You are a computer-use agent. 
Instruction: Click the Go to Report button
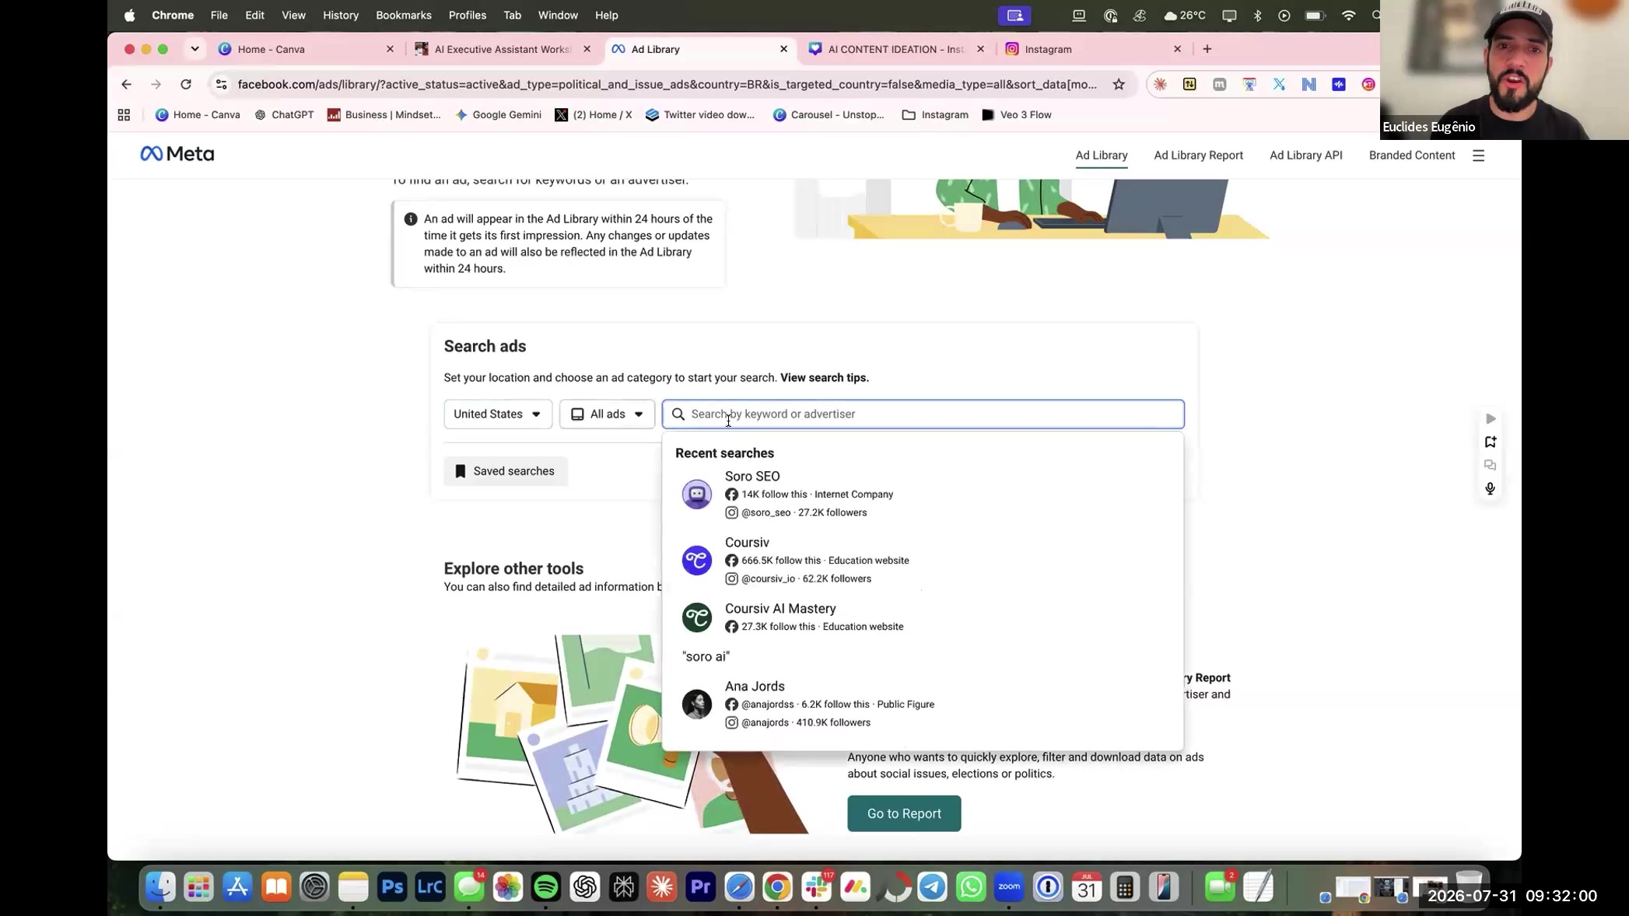(x=904, y=813)
